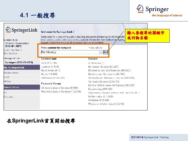Open the ellipsis button beside keyword field

pyautogui.click(x=101, y=52)
